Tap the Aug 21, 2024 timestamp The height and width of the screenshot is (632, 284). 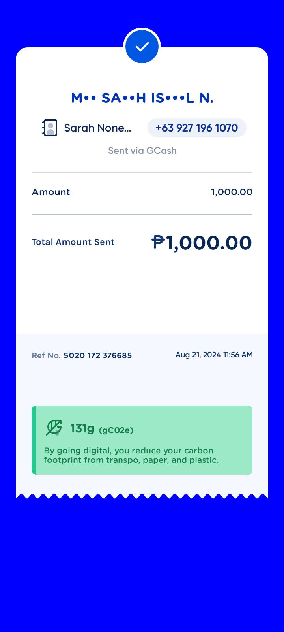point(214,355)
